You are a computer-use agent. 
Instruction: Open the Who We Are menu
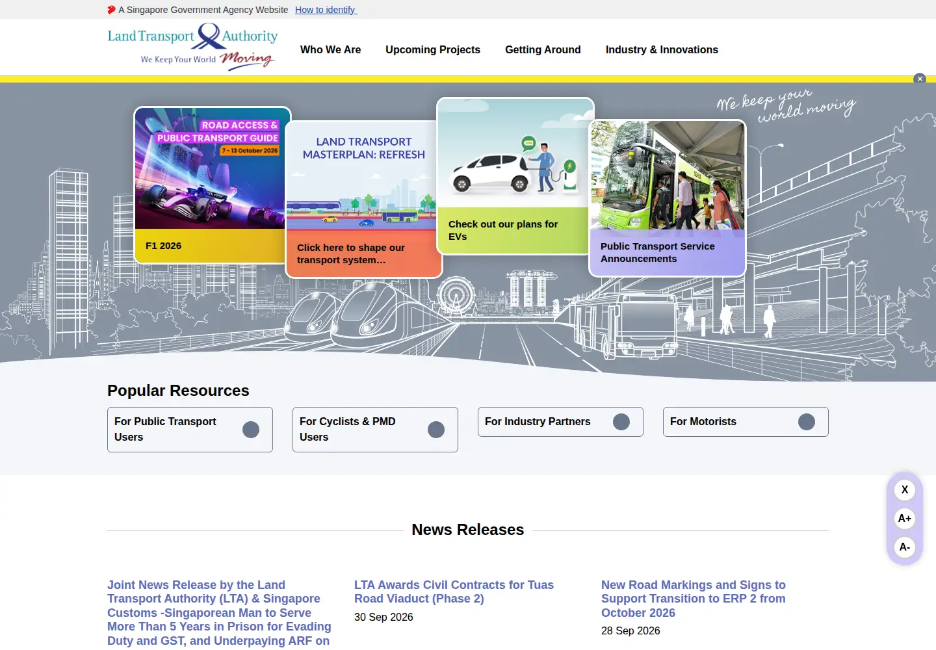pos(330,50)
